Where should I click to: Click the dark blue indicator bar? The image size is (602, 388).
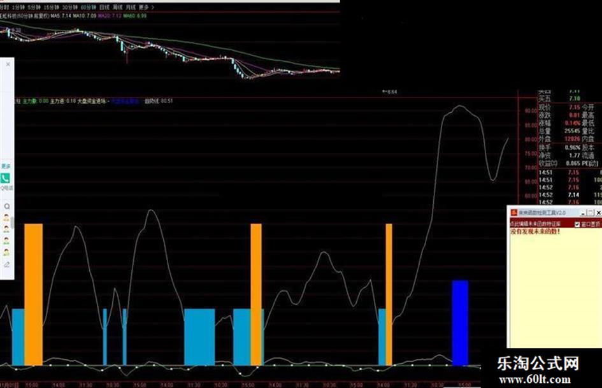pyautogui.click(x=460, y=323)
